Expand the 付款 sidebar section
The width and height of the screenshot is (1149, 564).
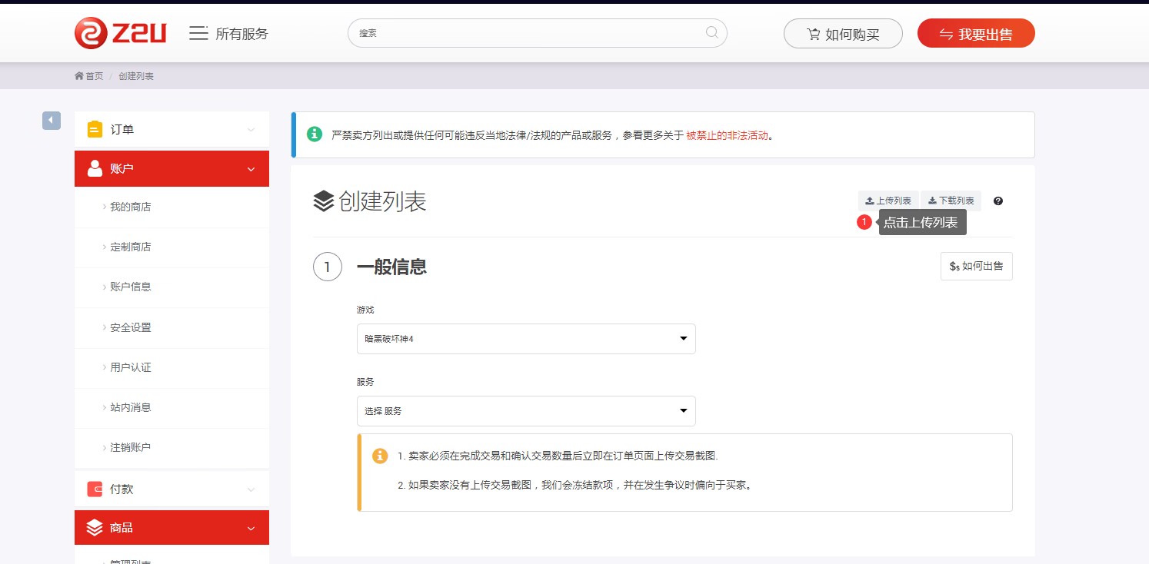pos(172,489)
